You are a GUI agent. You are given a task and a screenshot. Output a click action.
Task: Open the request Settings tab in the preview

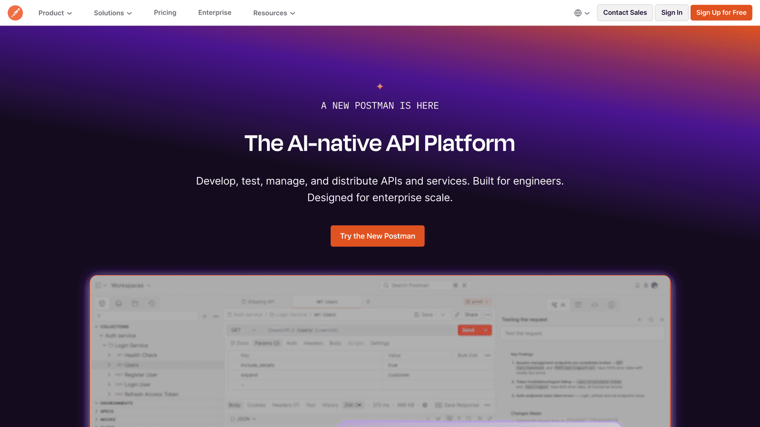(x=380, y=343)
